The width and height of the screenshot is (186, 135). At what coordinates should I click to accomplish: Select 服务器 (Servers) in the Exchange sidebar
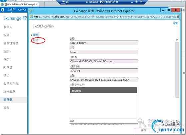click(8, 100)
